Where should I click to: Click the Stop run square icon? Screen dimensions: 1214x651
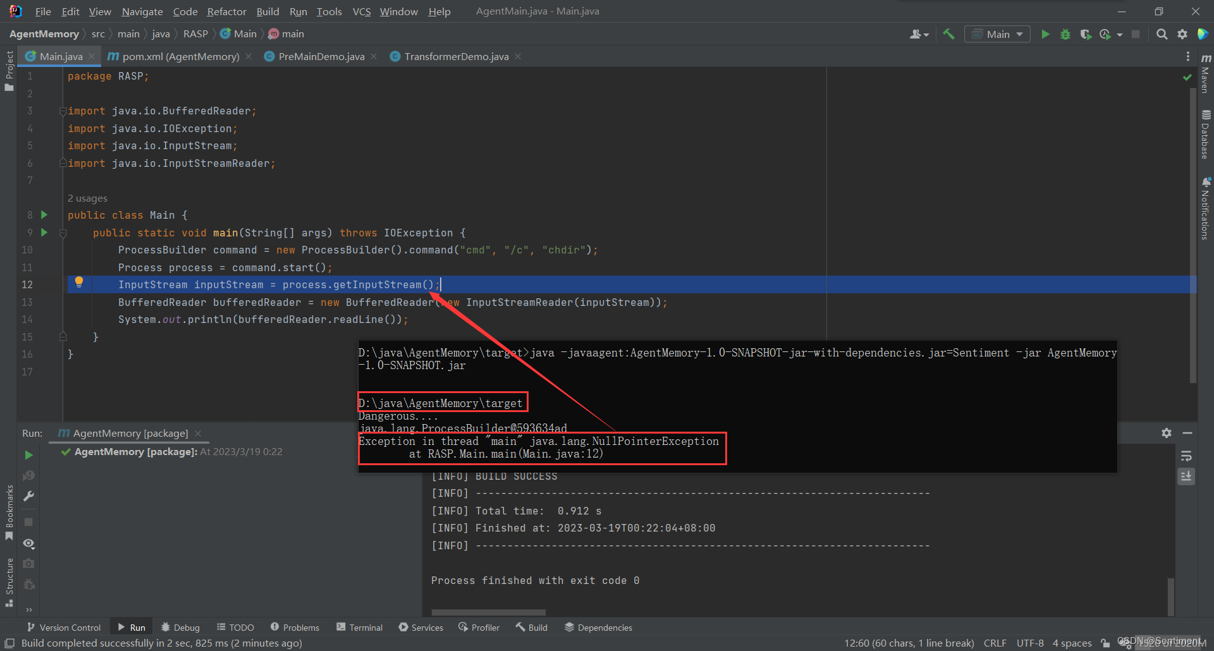[x=1136, y=34]
